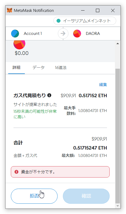Image resolution: width=126 pixels, height=214 pixels.
Task: Click the 確認 confirm button
Action: click(86, 196)
